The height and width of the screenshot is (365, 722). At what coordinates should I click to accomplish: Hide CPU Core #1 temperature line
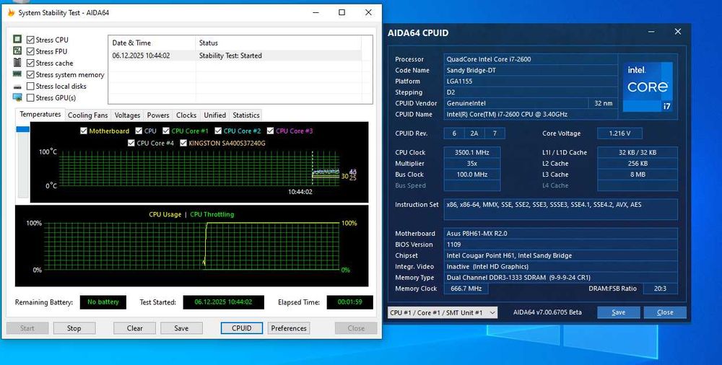pyautogui.click(x=166, y=131)
